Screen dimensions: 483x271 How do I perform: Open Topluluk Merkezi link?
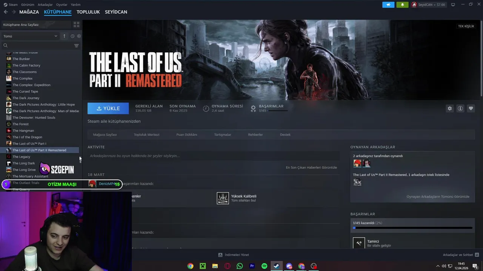pos(146,134)
